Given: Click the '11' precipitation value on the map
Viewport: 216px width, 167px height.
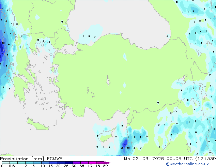Looking at the screenshot, I should pos(2,9).
